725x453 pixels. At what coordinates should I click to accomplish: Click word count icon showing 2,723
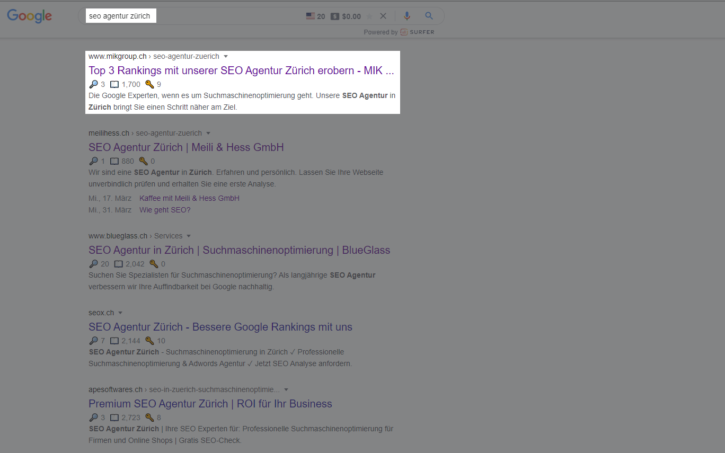[114, 418]
